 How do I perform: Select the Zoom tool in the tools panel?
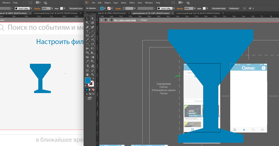tap(93, 75)
